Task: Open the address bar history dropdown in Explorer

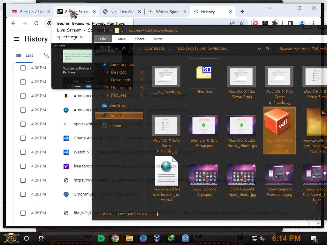Action: pos(259,49)
